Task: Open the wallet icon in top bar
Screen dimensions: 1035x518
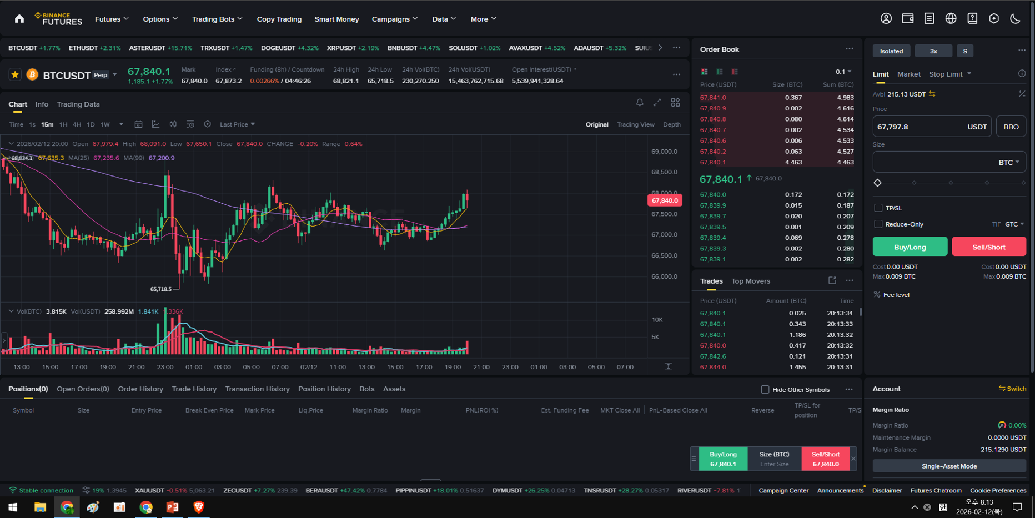Action: tap(908, 18)
